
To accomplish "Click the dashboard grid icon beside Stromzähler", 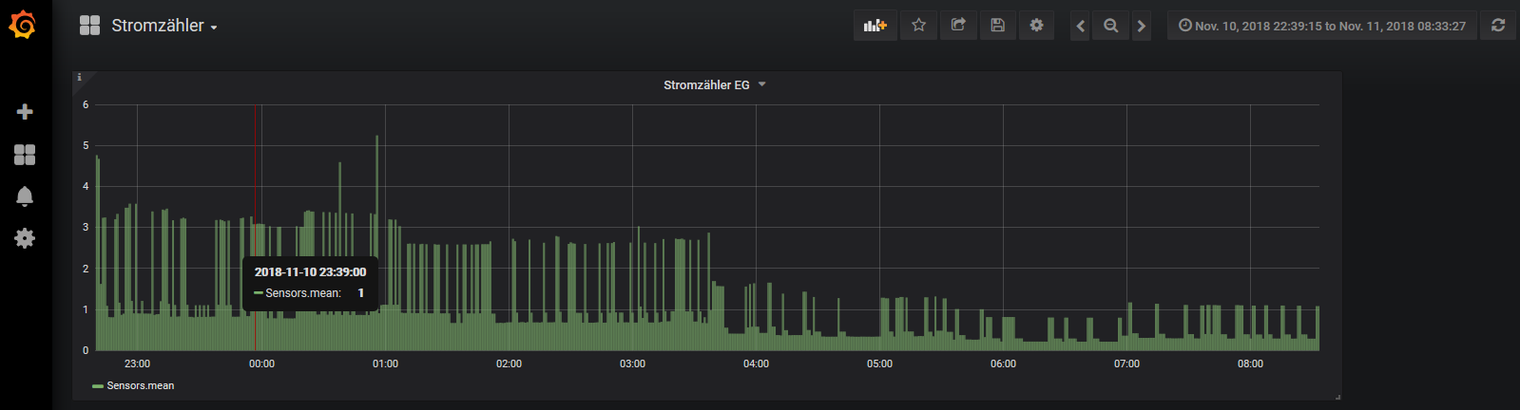I will tap(89, 26).
